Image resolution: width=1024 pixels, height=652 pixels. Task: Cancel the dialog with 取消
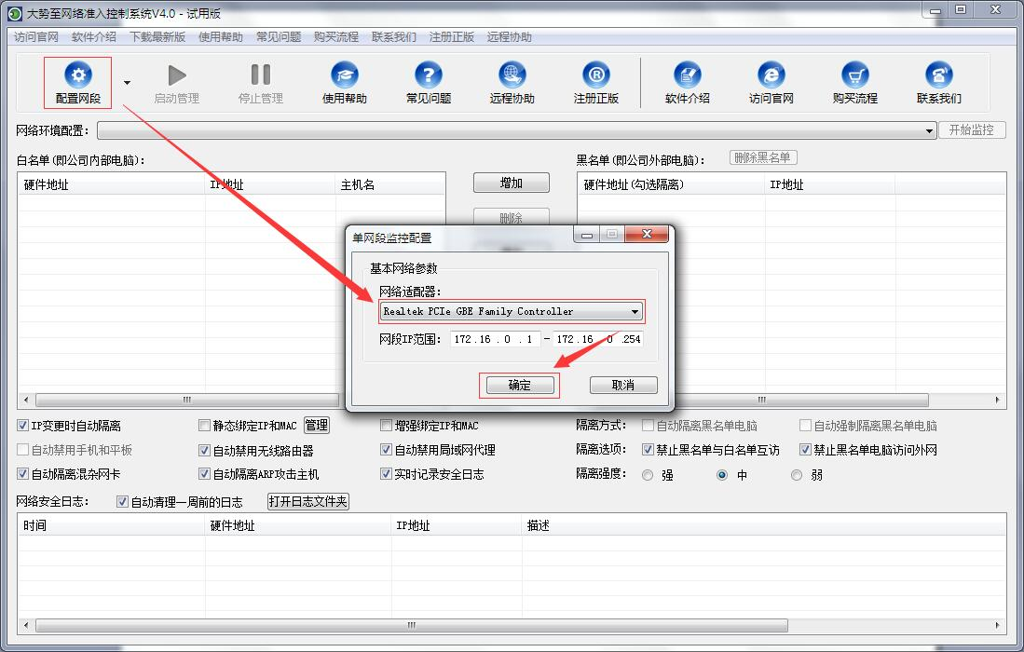[623, 385]
